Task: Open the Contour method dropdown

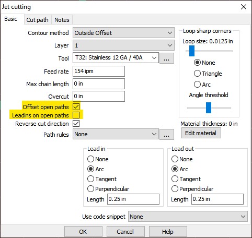Action: pyautogui.click(x=123, y=33)
